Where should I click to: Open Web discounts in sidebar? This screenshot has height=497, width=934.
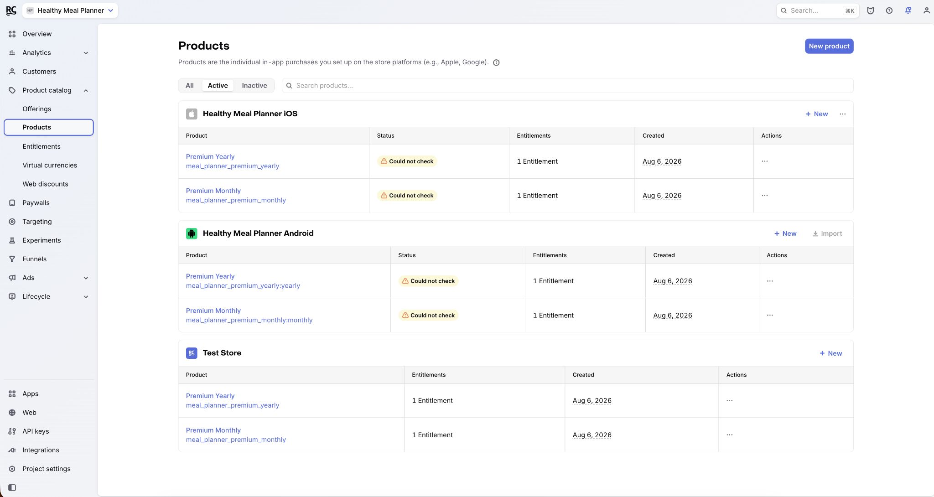[45, 184]
